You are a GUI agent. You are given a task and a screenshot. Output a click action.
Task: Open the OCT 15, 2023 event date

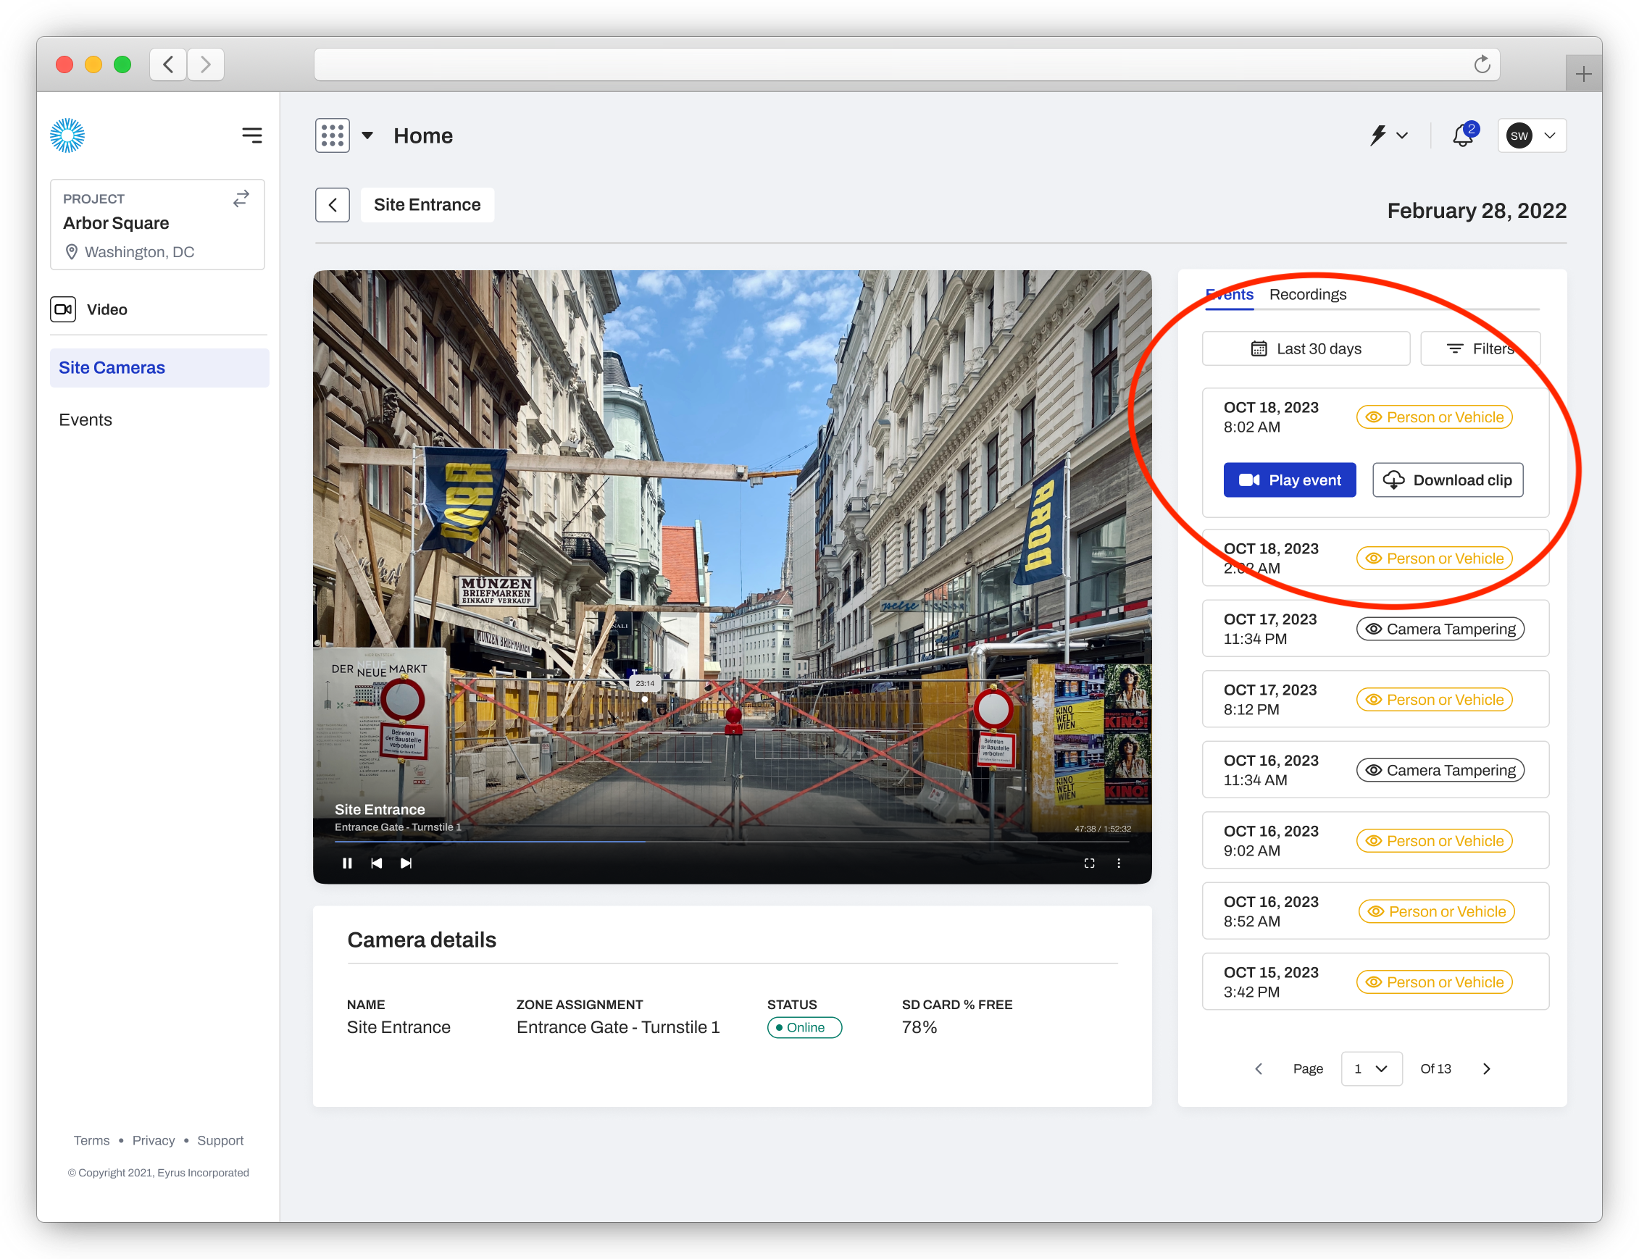pos(1270,972)
